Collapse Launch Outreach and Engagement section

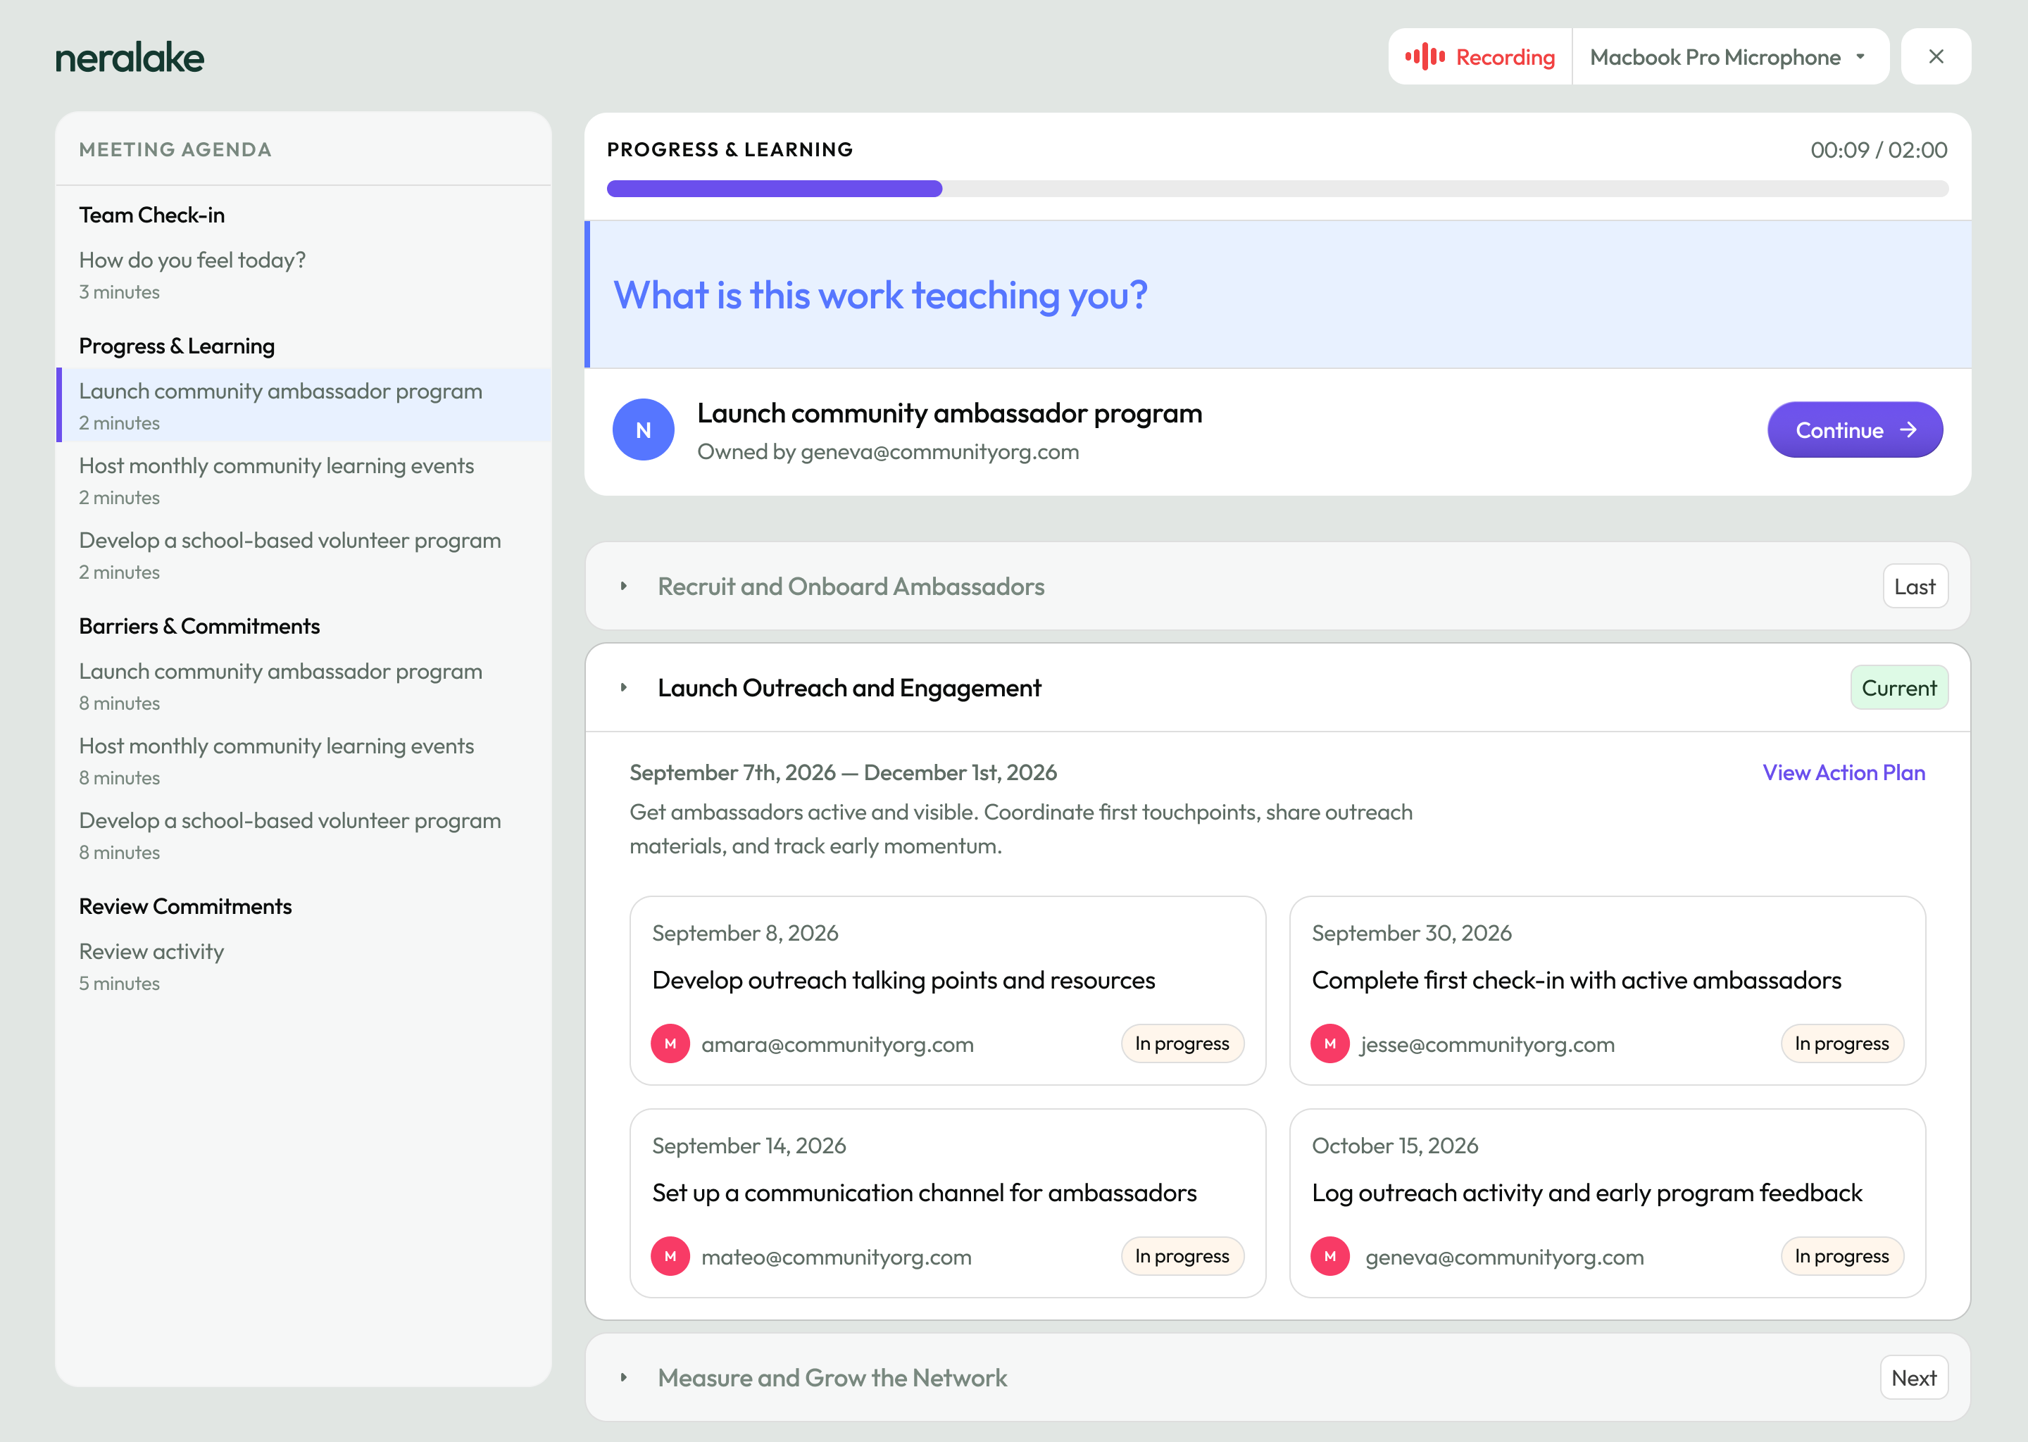[x=624, y=687]
